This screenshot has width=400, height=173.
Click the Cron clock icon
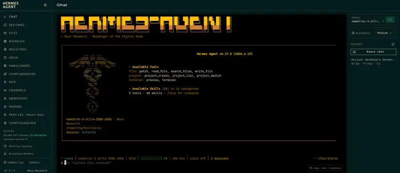coord(5,58)
